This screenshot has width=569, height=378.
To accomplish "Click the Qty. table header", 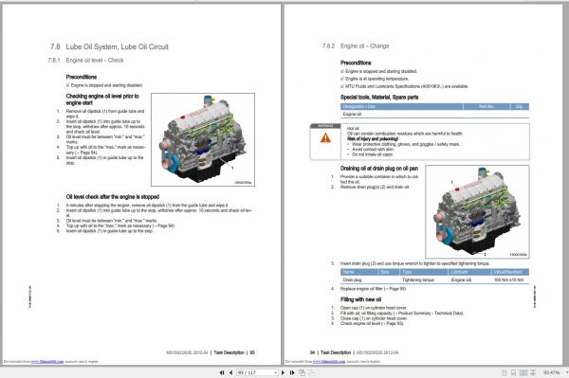I will click(520, 106).
